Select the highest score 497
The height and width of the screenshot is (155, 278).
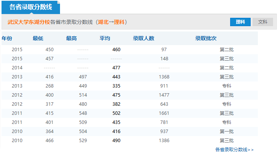pyautogui.click(x=83, y=77)
